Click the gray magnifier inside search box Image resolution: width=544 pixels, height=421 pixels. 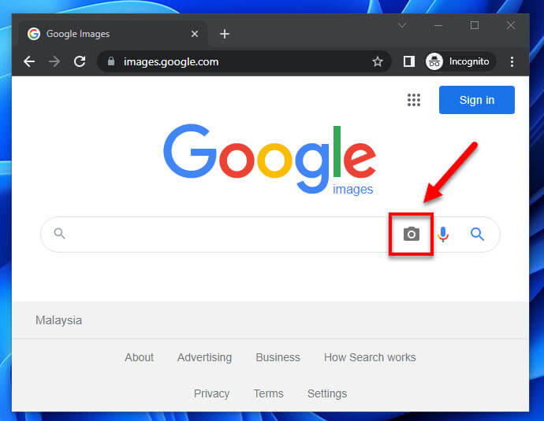pyautogui.click(x=60, y=234)
